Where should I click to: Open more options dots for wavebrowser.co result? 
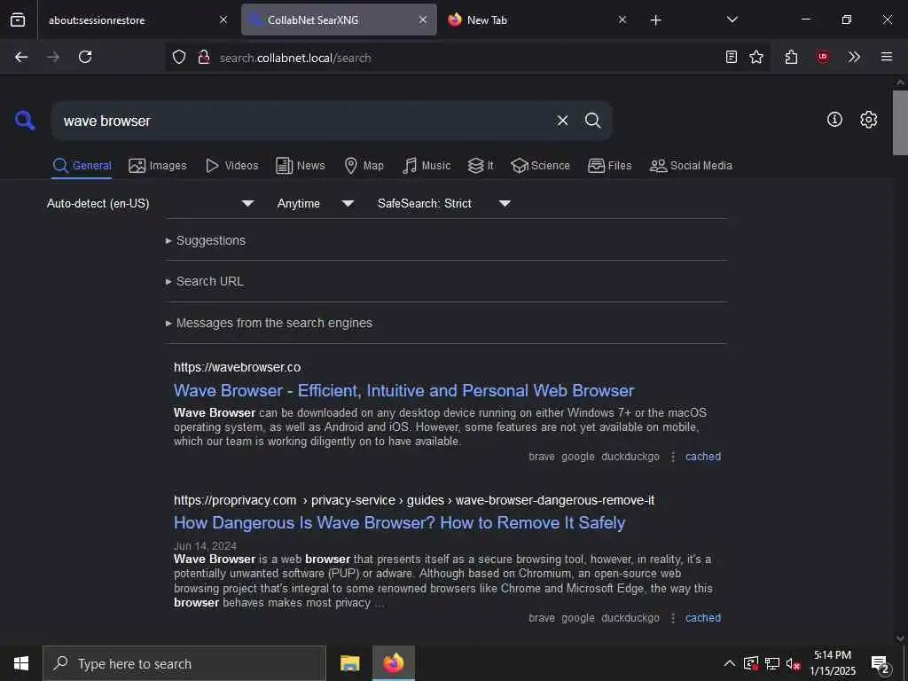point(672,457)
